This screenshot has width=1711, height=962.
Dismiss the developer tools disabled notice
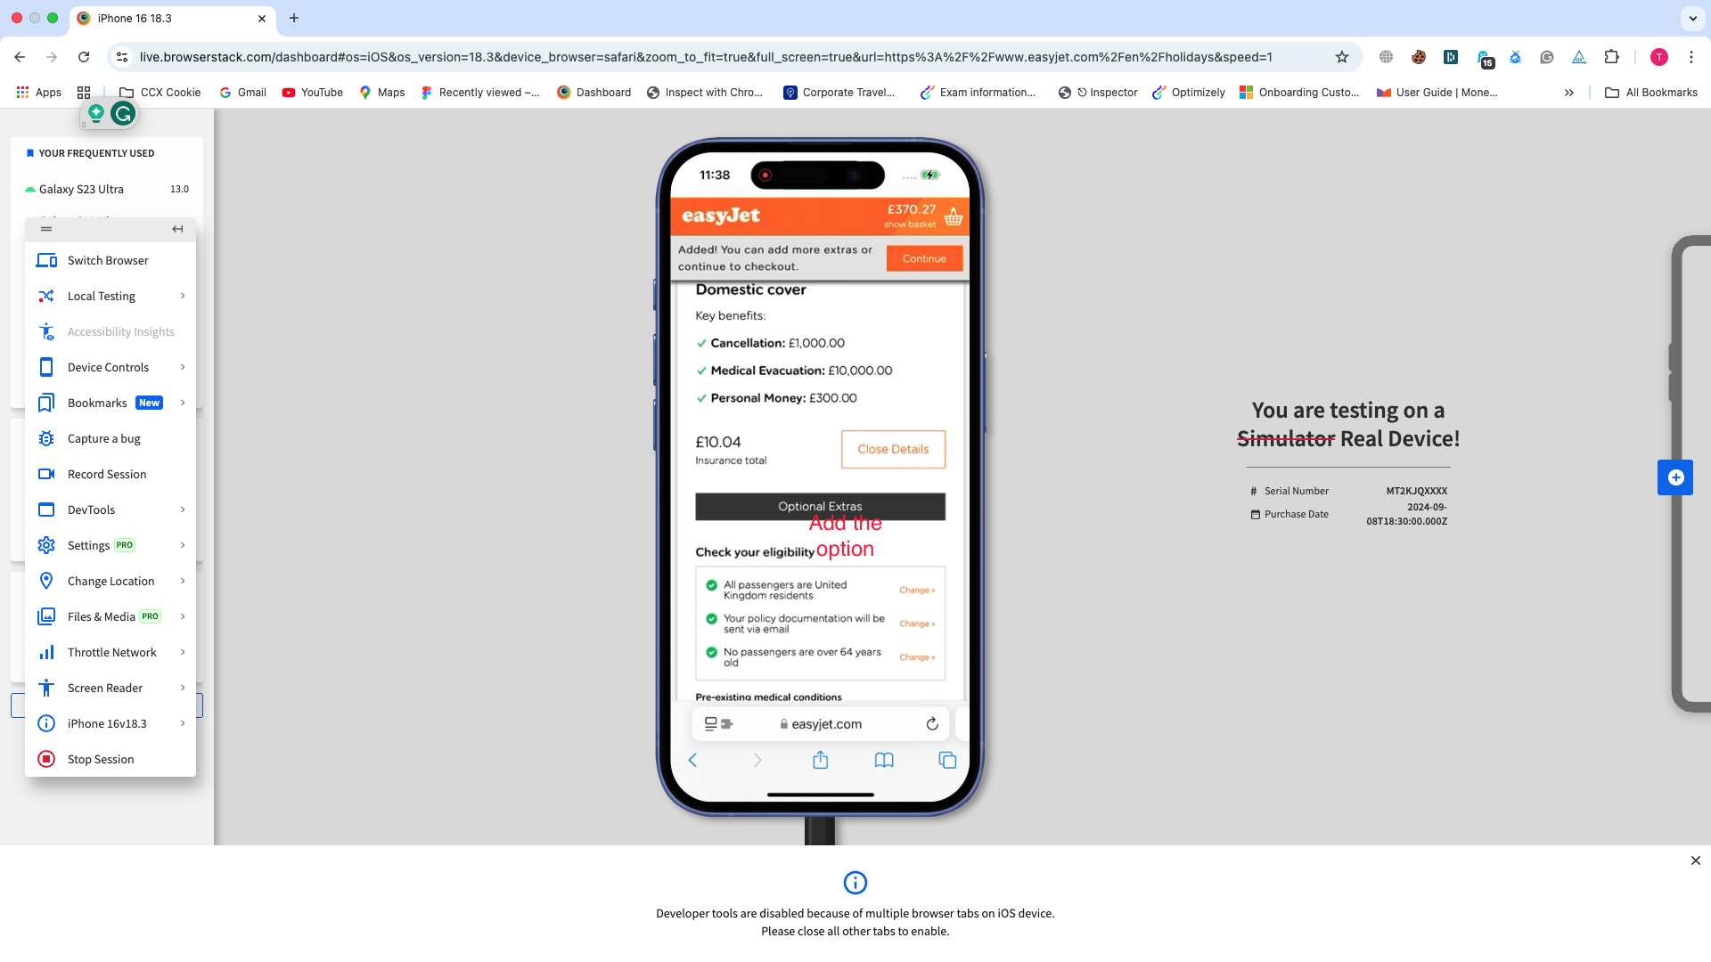(1695, 860)
